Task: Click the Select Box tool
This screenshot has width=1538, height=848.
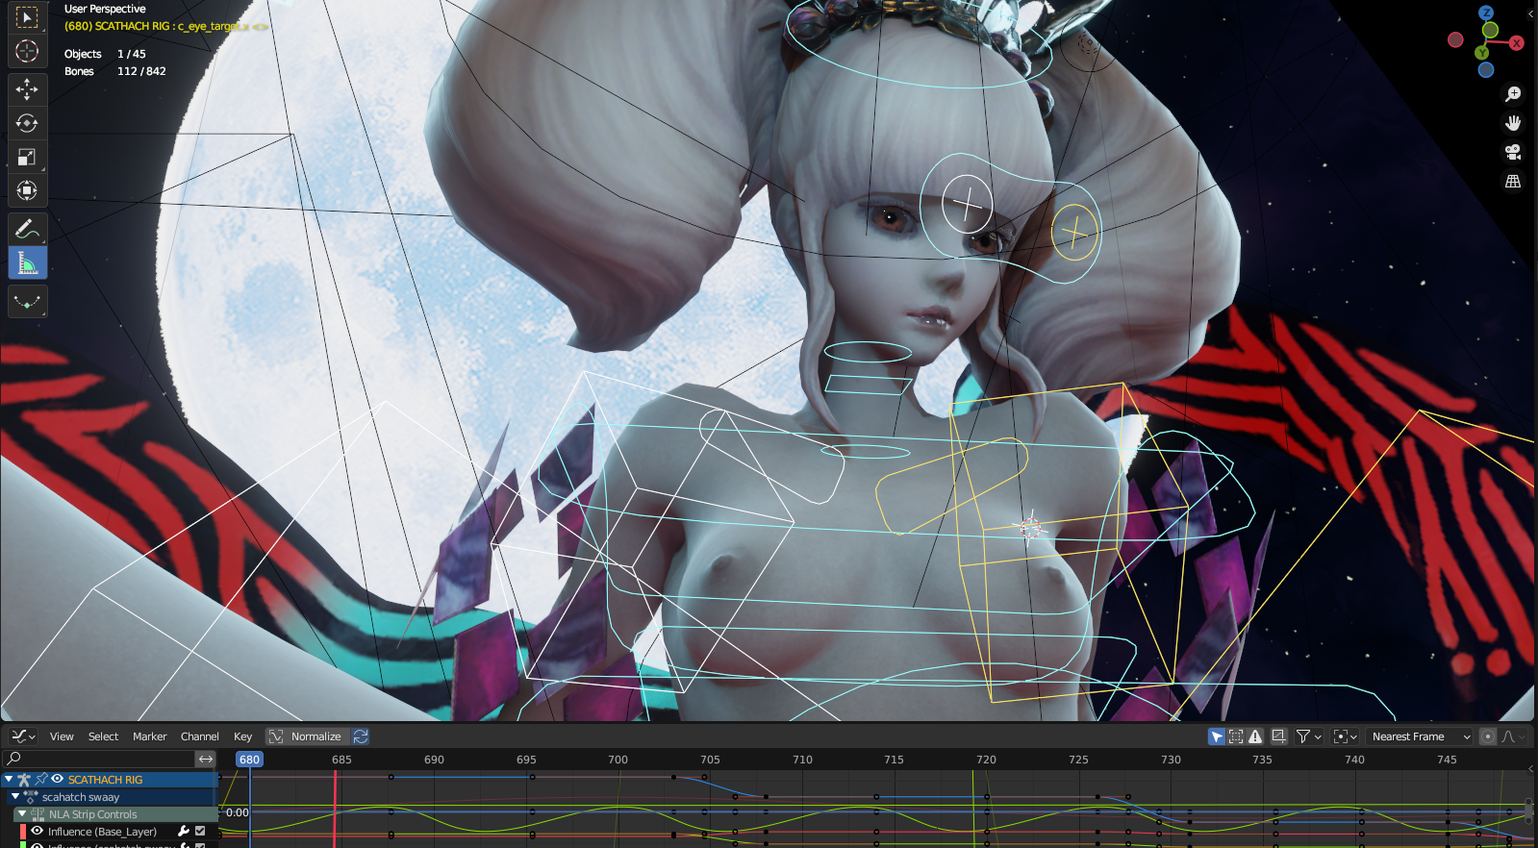Action: coord(27,17)
